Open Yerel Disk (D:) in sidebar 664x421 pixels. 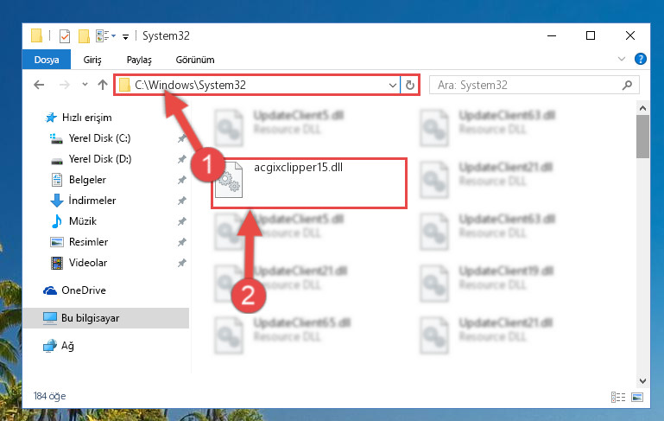pyautogui.click(x=100, y=159)
